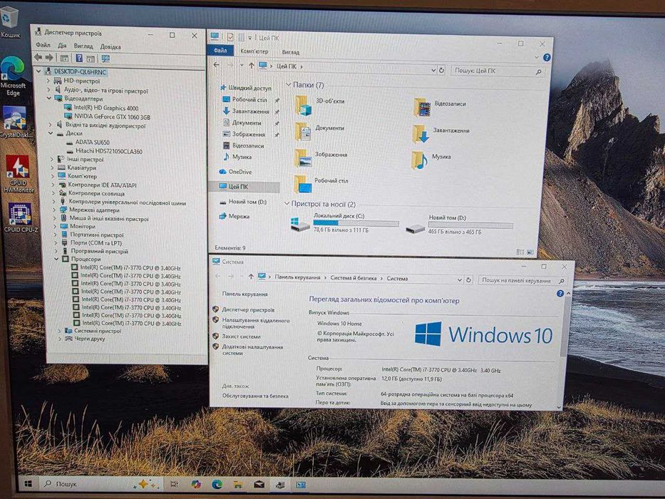The height and width of the screenshot is (499, 665).
Task: Click the Пошук на панелі керування field
Action: pyautogui.click(x=523, y=280)
